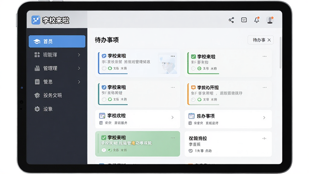Open three-dot menu on green-bordered card
The image size is (309, 174).
264,56
